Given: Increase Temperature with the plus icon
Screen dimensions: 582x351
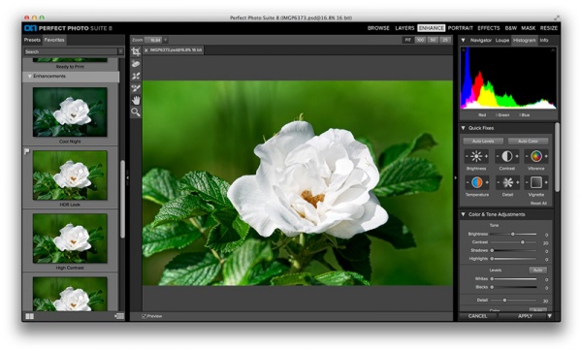Looking at the screenshot, I should pyautogui.click(x=487, y=182).
